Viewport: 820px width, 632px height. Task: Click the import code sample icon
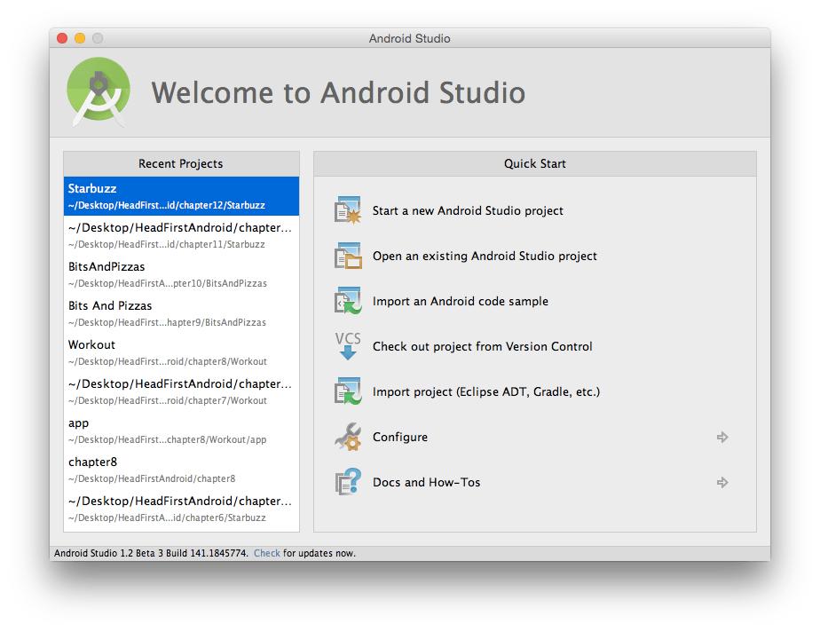(x=348, y=301)
